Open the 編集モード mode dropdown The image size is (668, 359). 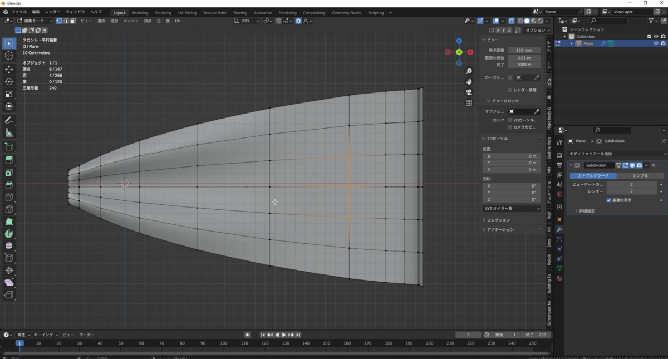(35, 21)
